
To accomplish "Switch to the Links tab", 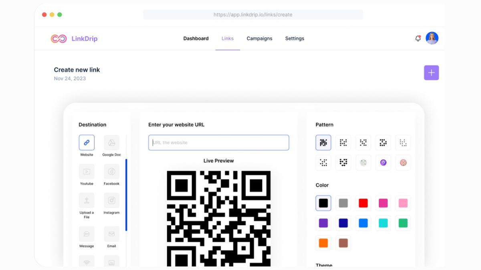I will [x=228, y=38].
